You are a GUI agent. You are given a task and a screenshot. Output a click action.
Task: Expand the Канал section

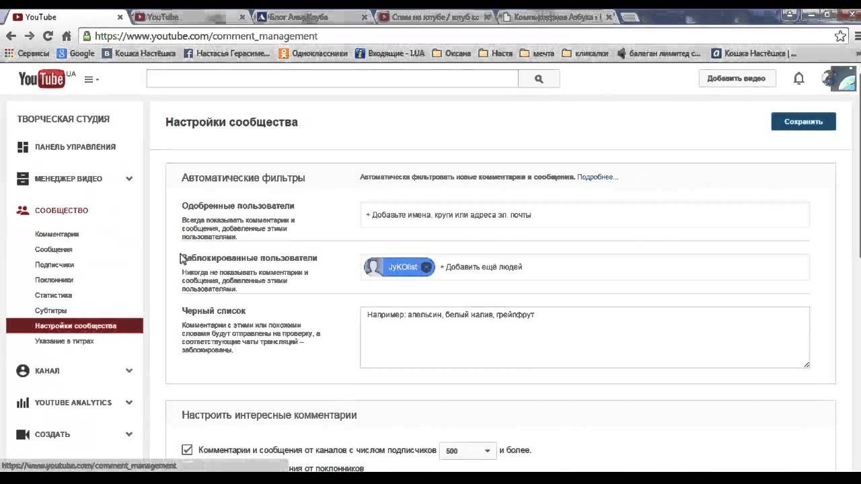129,371
